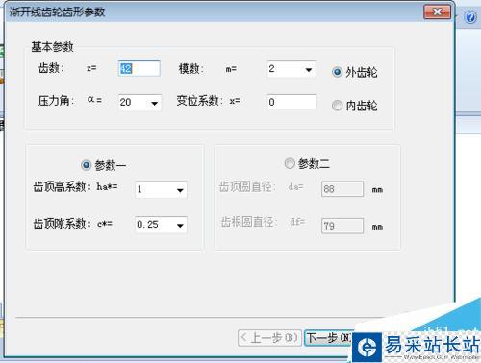This screenshot has height=363, width=481.
Task: Select the 内齿轮 radio button
Action: [x=337, y=106]
